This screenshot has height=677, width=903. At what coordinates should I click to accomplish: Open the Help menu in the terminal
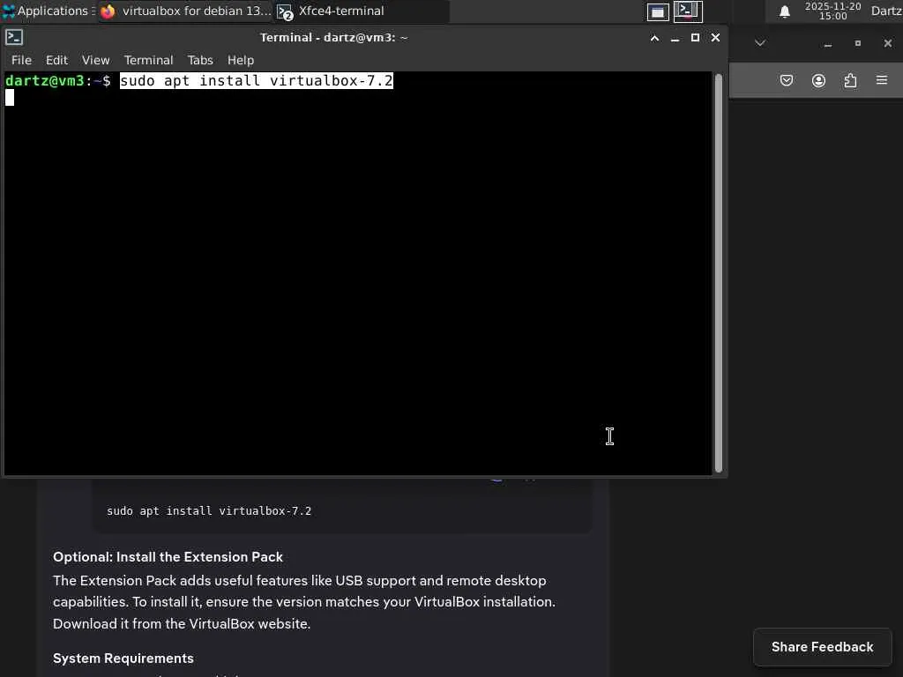[x=240, y=60]
